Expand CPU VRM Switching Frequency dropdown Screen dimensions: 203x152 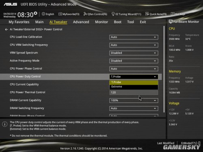[x=134, y=45]
